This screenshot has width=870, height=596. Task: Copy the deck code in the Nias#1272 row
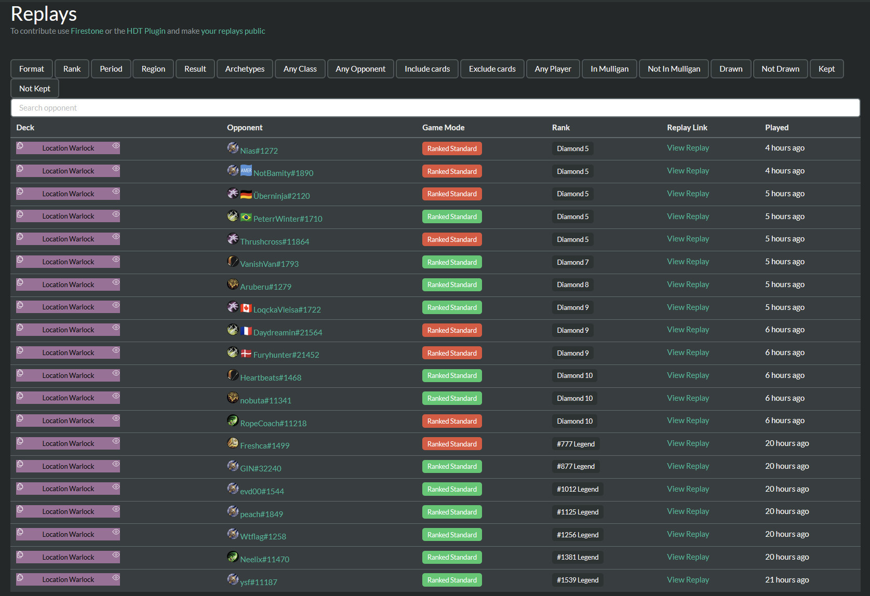20,146
